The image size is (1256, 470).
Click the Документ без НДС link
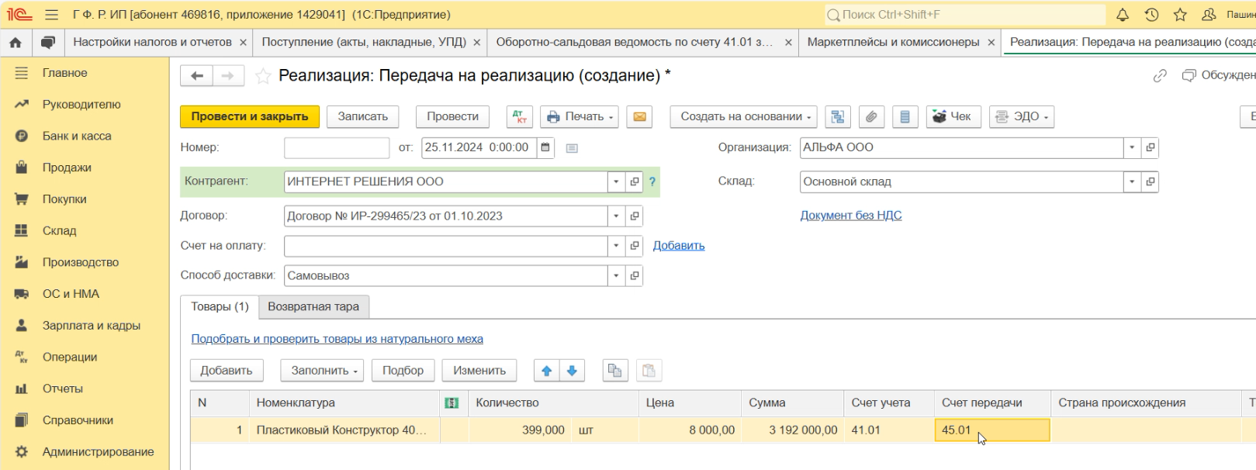850,216
